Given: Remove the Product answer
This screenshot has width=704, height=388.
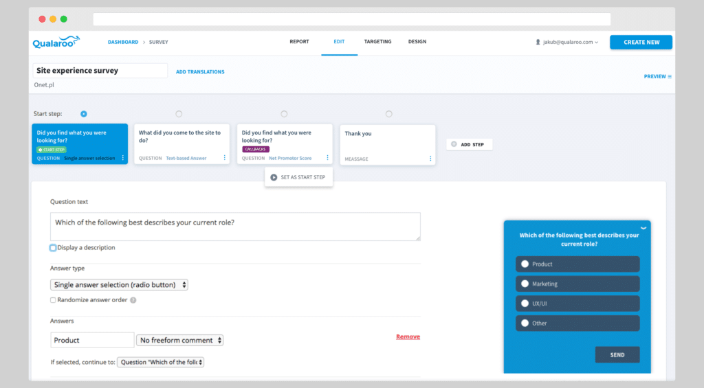Looking at the screenshot, I should [x=408, y=337].
